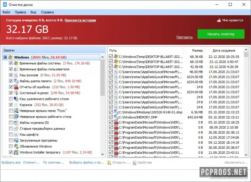
Task: Uncheck the C:\Windows\MEMORY.DMP file checkbox
Action: pyautogui.click(x=111, y=117)
